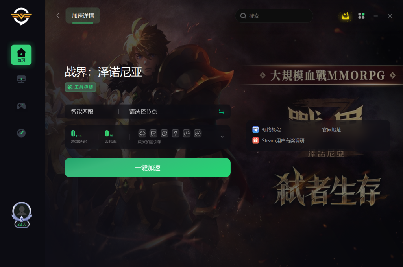The height and width of the screenshot is (267, 403).
Task: Open the gamepad games library icon
Action: pyautogui.click(x=21, y=106)
